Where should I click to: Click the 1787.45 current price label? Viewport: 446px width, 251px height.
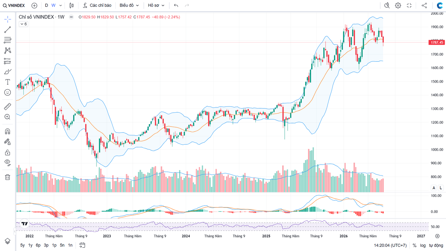[x=437, y=43]
